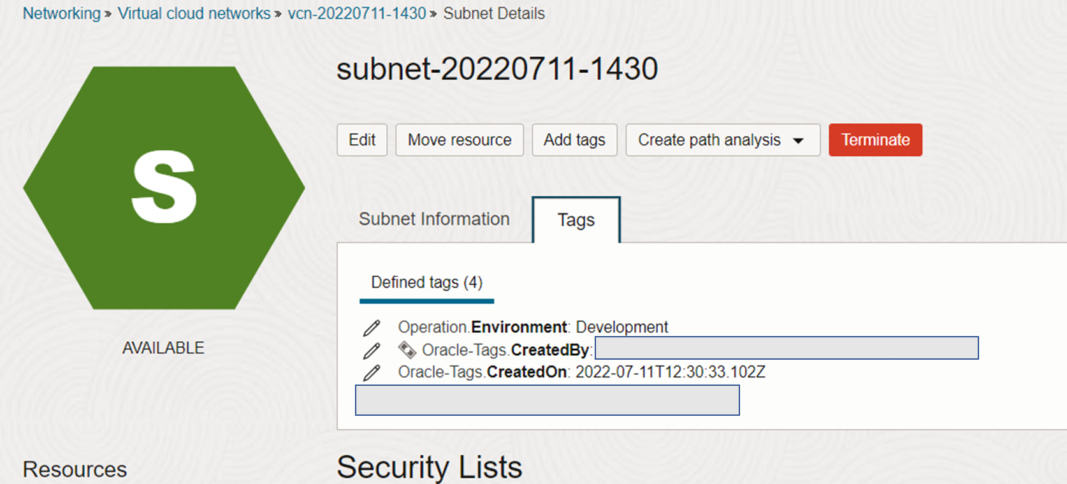Click the tag icon before Oracle-Tags.CreatedBy
The height and width of the screenshot is (484, 1067).
tap(407, 349)
